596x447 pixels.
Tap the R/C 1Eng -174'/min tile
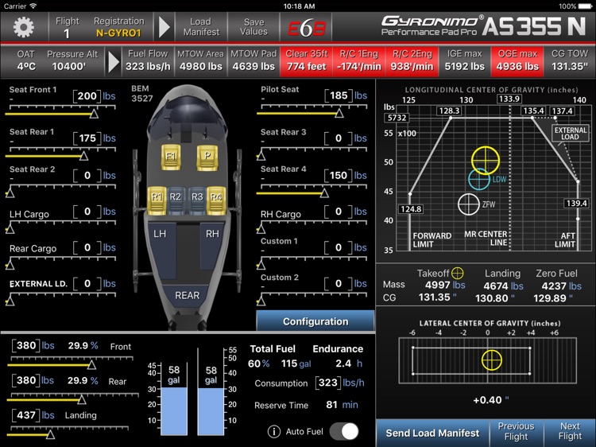359,61
